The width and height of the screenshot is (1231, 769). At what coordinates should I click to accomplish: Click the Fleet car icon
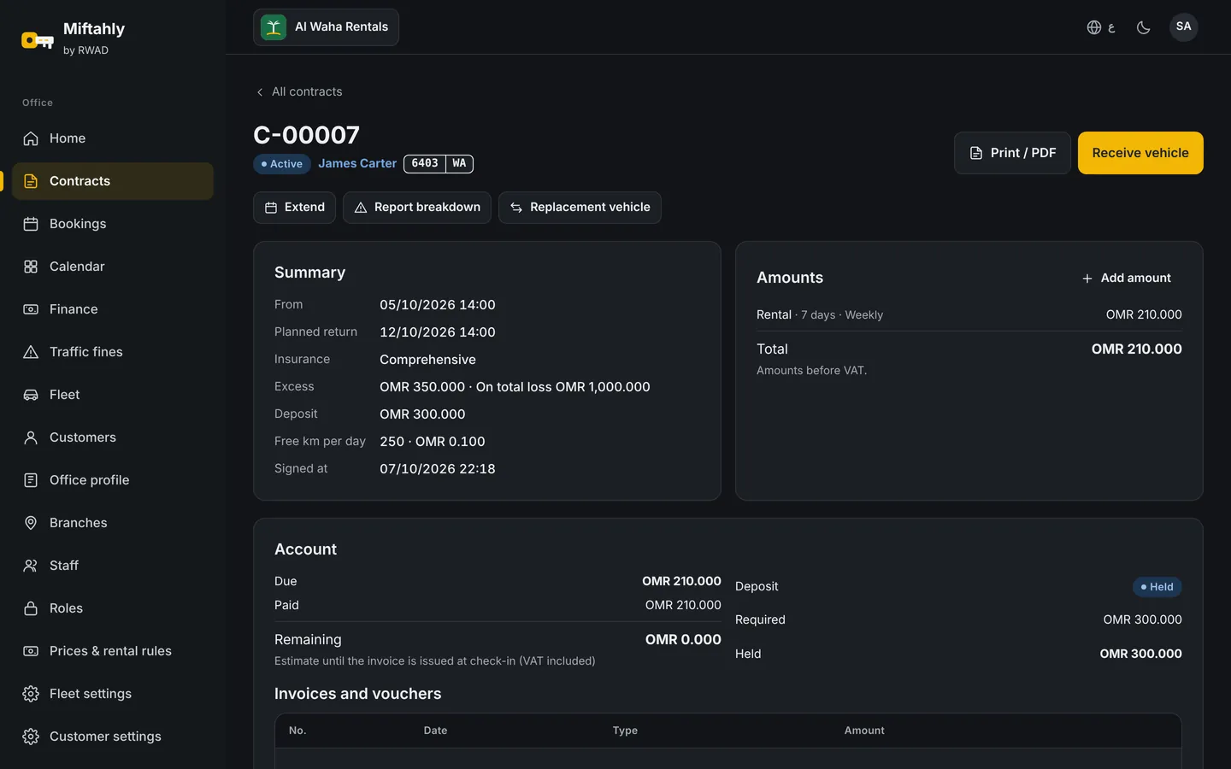click(31, 395)
